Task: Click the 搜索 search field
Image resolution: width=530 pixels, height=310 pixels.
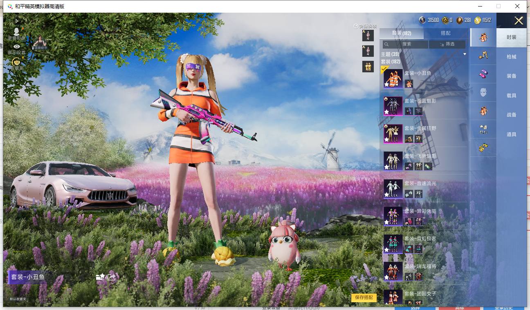Action: (x=406, y=44)
